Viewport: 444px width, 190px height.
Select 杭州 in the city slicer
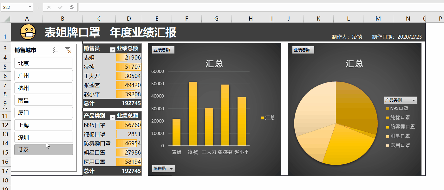click(44, 88)
